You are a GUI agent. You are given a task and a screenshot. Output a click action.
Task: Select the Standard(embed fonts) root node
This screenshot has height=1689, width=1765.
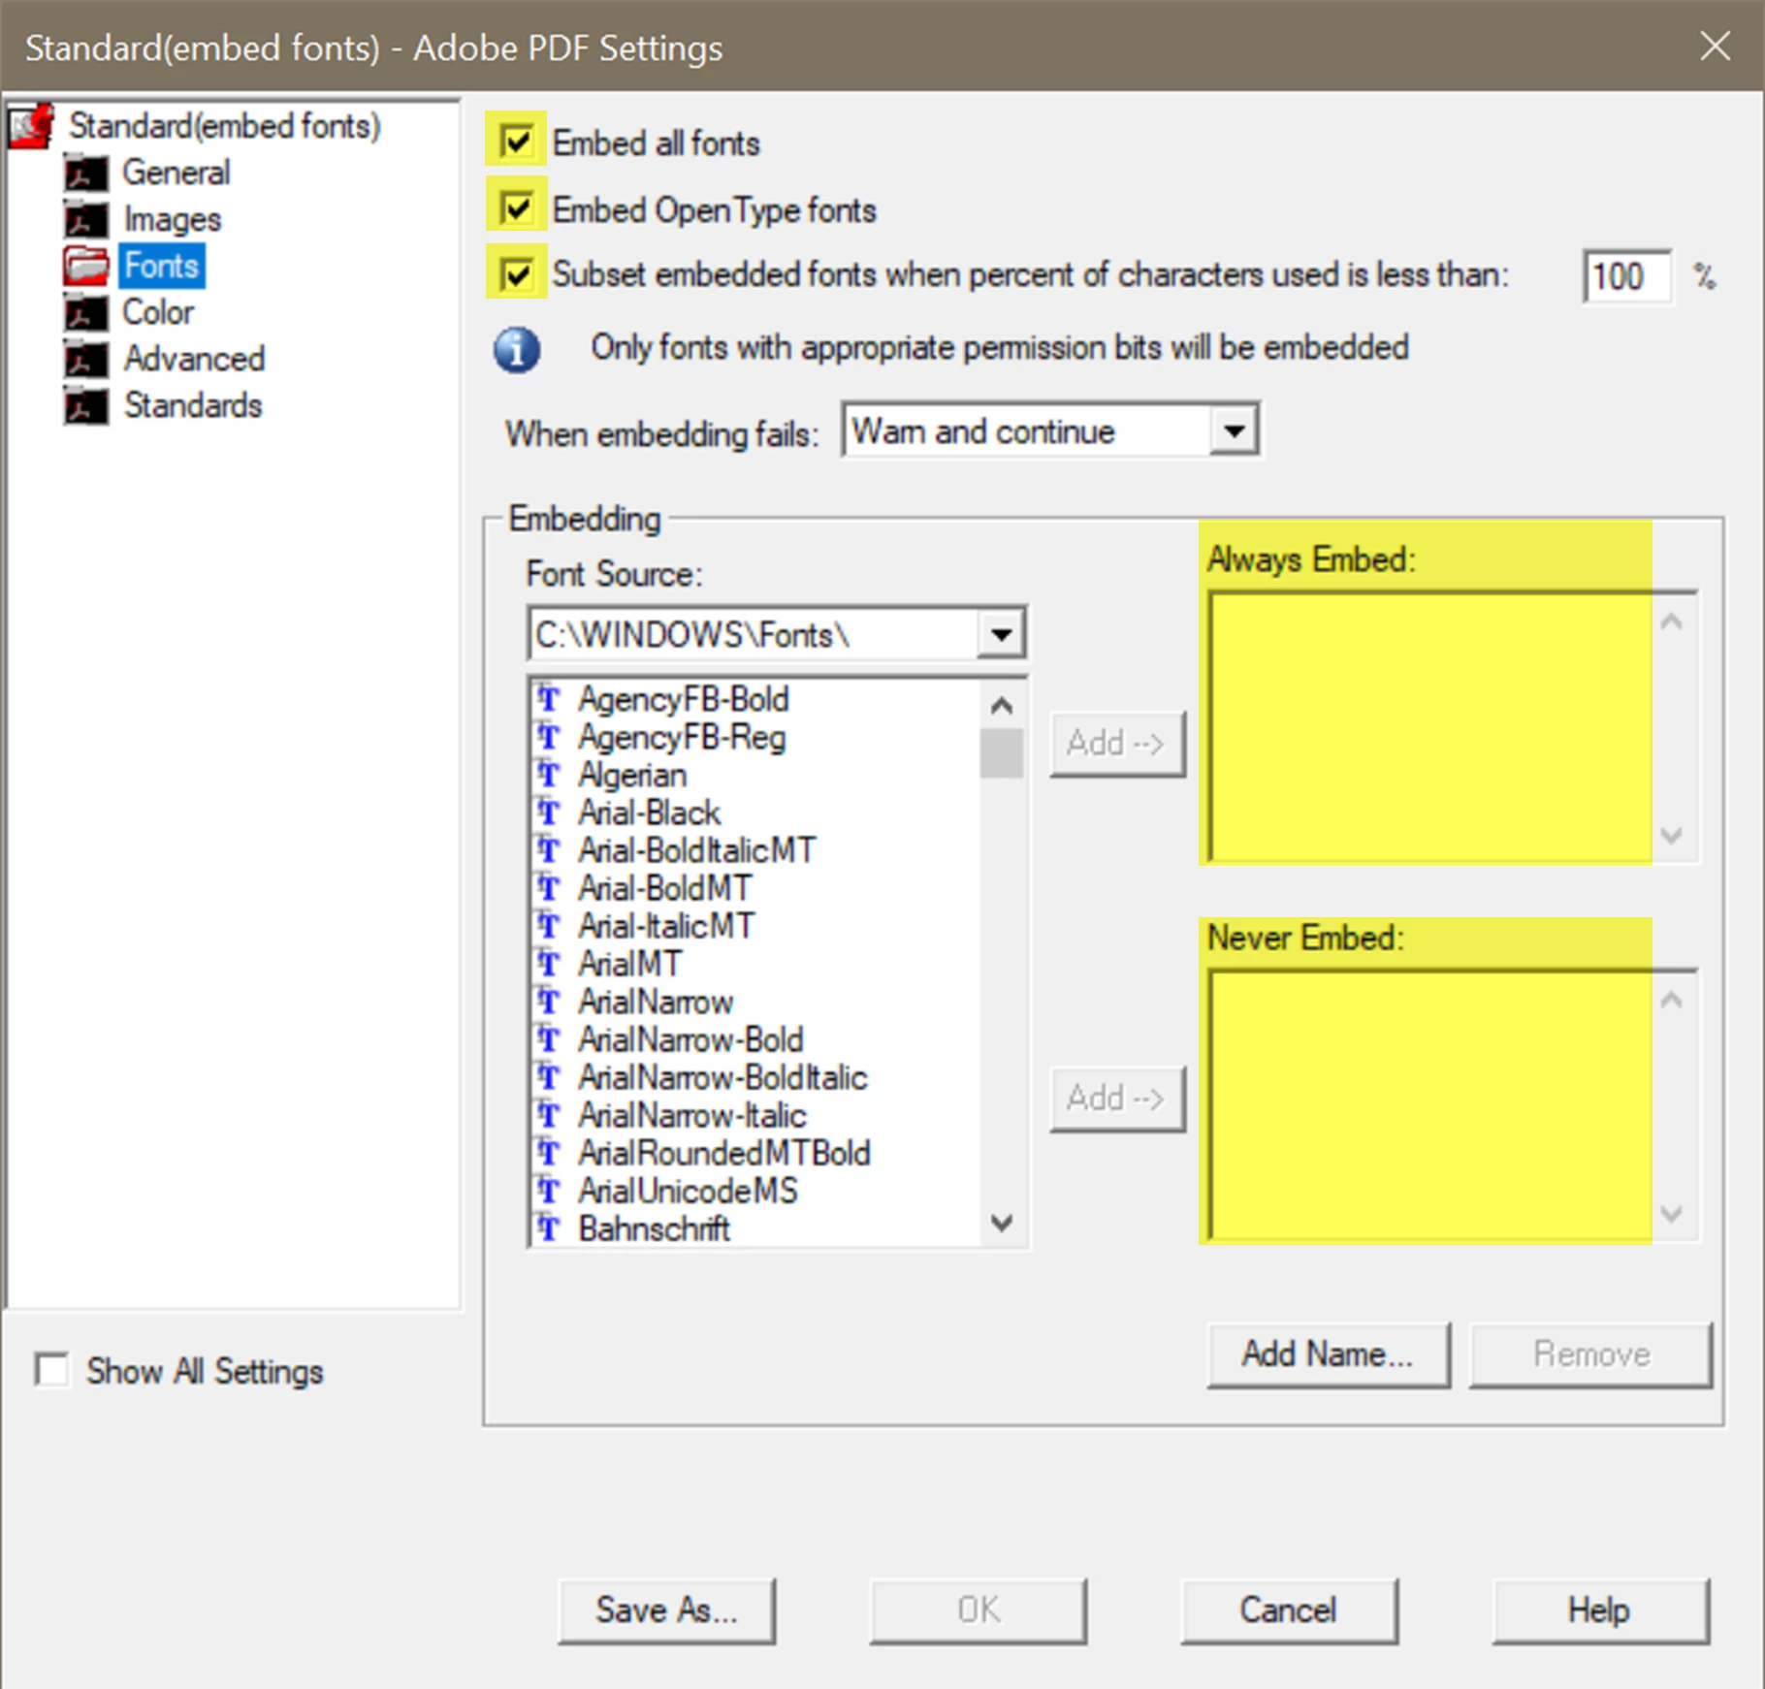click(224, 127)
